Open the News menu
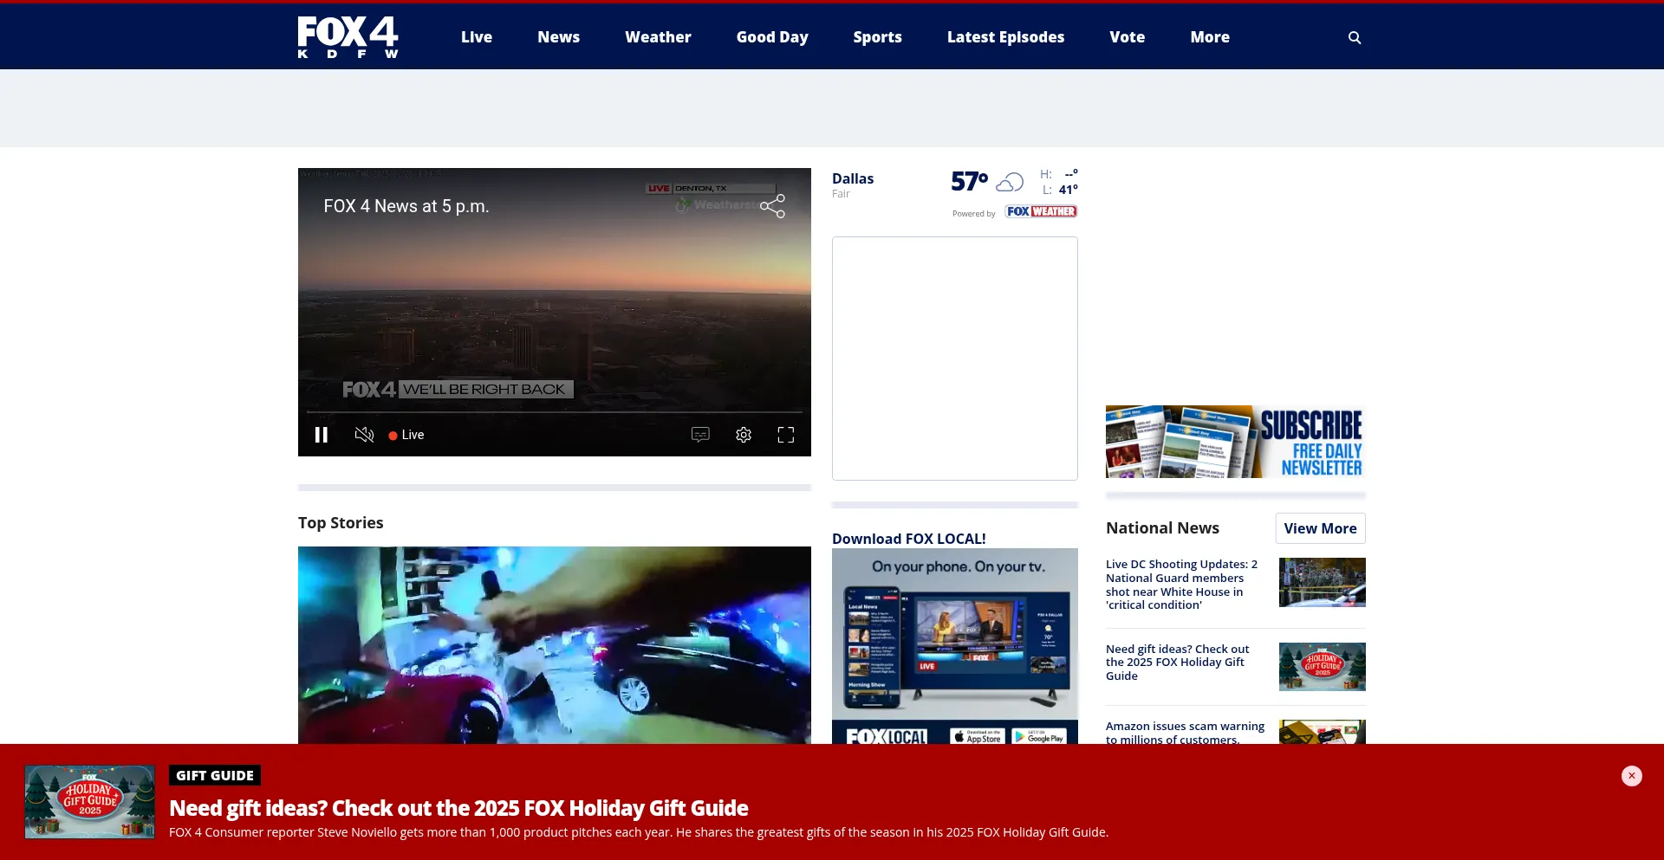This screenshot has width=1664, height=860. [x=558, y=37]
